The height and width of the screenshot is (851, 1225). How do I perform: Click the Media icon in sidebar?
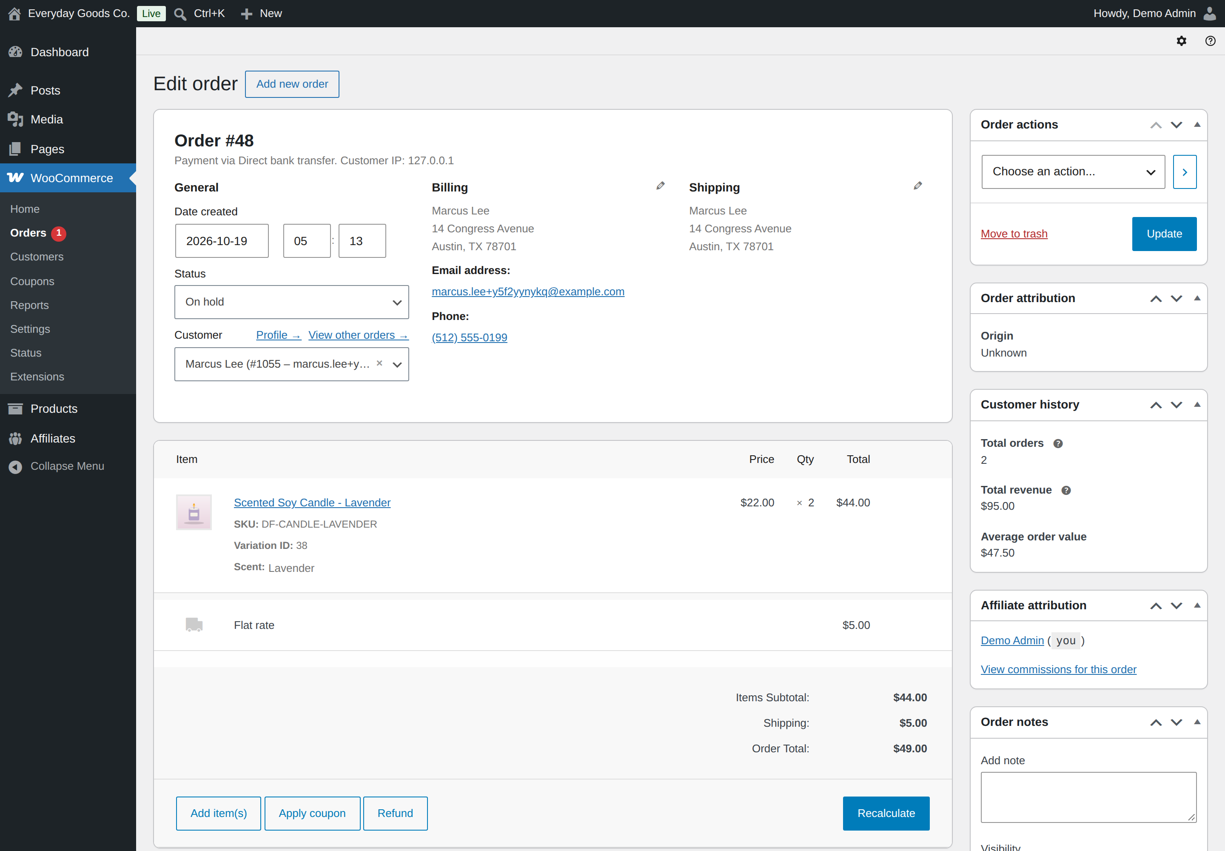(15, 120)
